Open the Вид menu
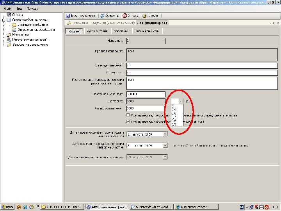Image resolution: width=281 pixels, height=211 pixels. tap(19, 9)
